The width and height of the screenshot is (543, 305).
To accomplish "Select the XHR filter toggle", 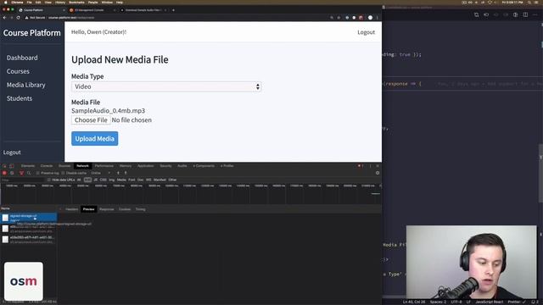I will click(x=87, y=180).
